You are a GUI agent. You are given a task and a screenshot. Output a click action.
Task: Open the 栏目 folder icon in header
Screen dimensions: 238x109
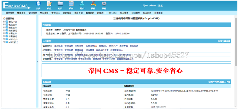point(60,4)
